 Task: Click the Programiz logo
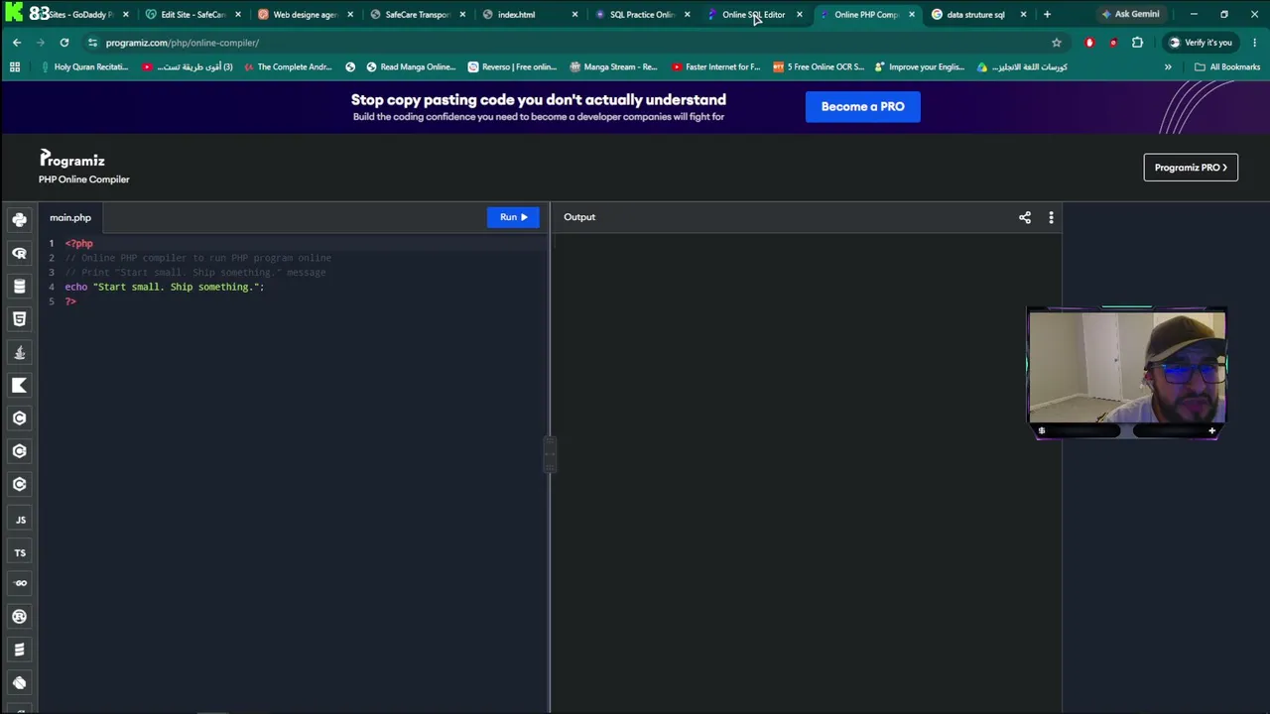tap(71, 160)
